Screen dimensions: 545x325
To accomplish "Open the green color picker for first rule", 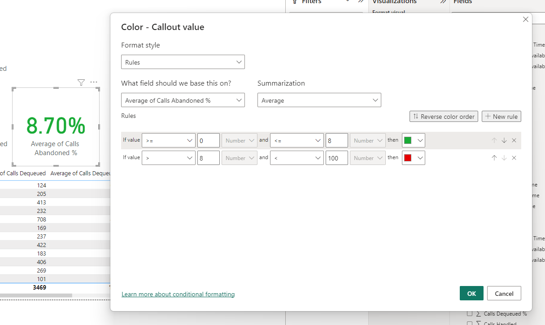I will (414, 140).
